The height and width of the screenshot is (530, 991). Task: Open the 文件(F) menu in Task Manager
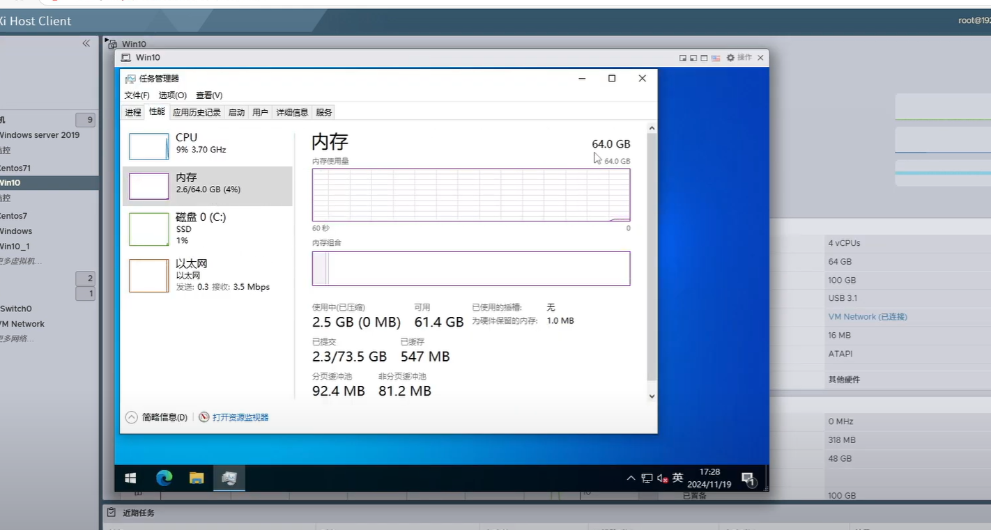point(137,95)
